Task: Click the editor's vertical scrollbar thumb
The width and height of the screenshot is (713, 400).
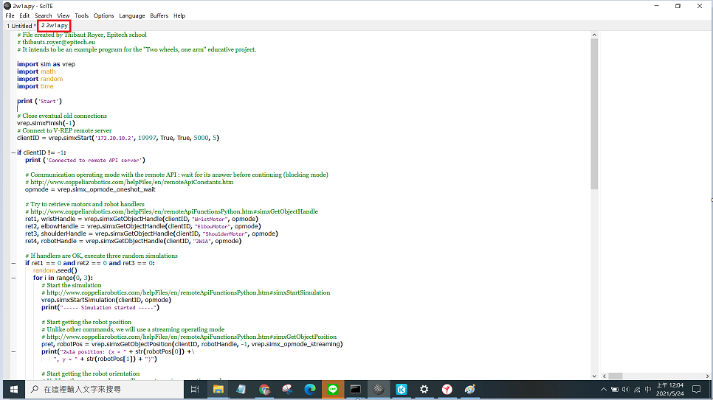Action: (x=593, y=110)
